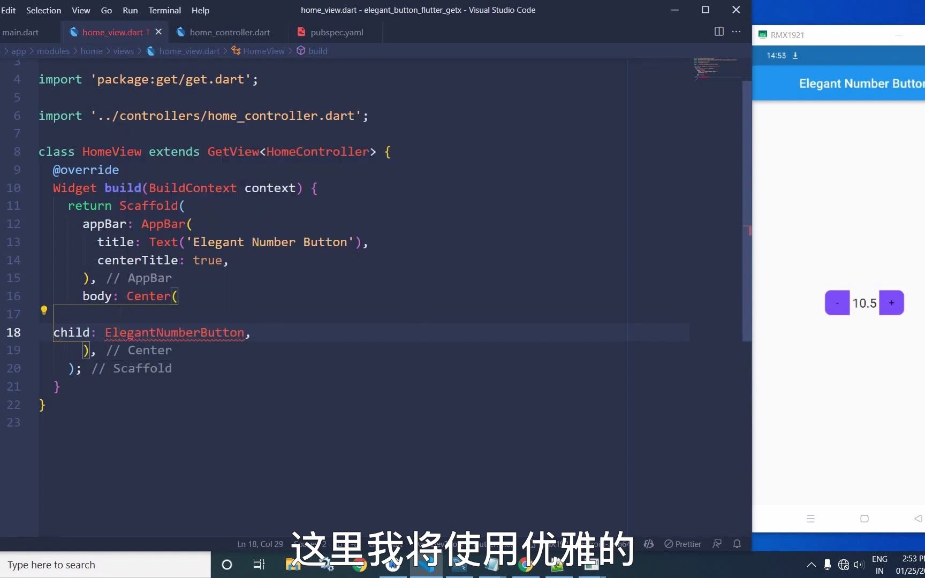Click the Cortana circle on the taskbar

point(227,565)
